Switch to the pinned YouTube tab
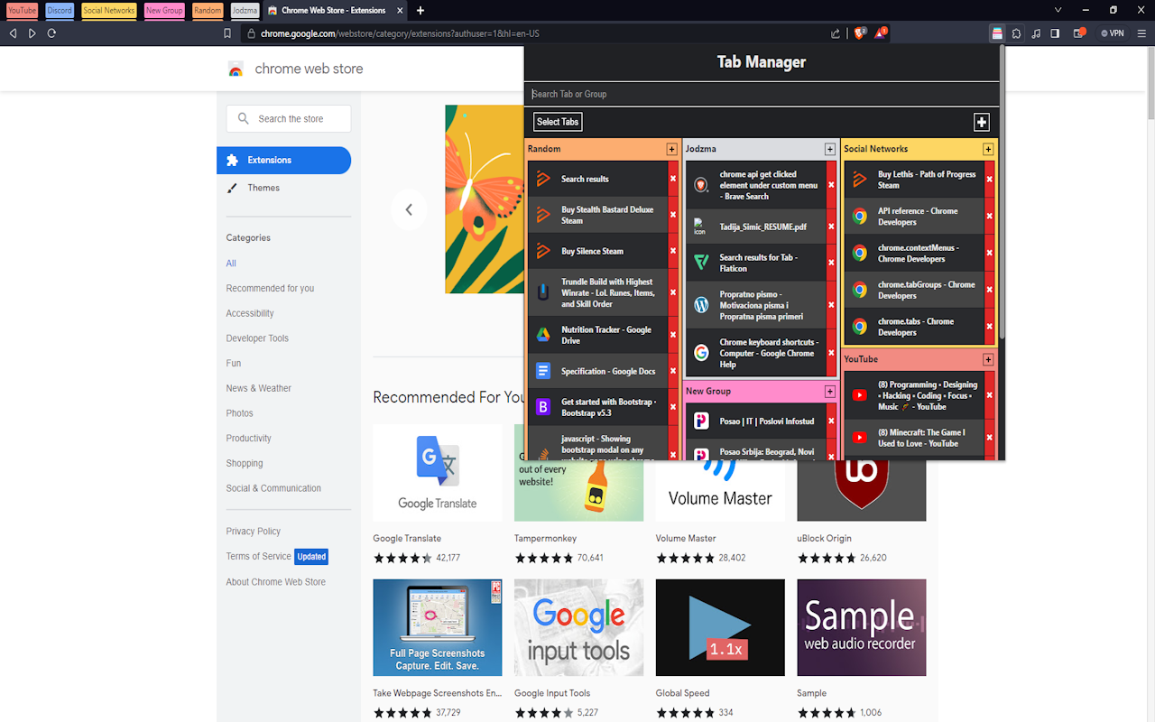Screen dimensions: 1155x722 22,10
